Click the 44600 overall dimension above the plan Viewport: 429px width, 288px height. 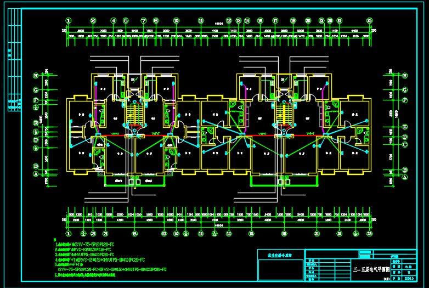219,24
